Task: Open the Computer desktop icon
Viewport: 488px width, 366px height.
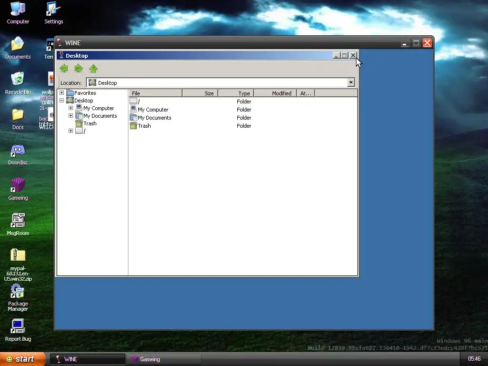Action: tap(18, 13)
